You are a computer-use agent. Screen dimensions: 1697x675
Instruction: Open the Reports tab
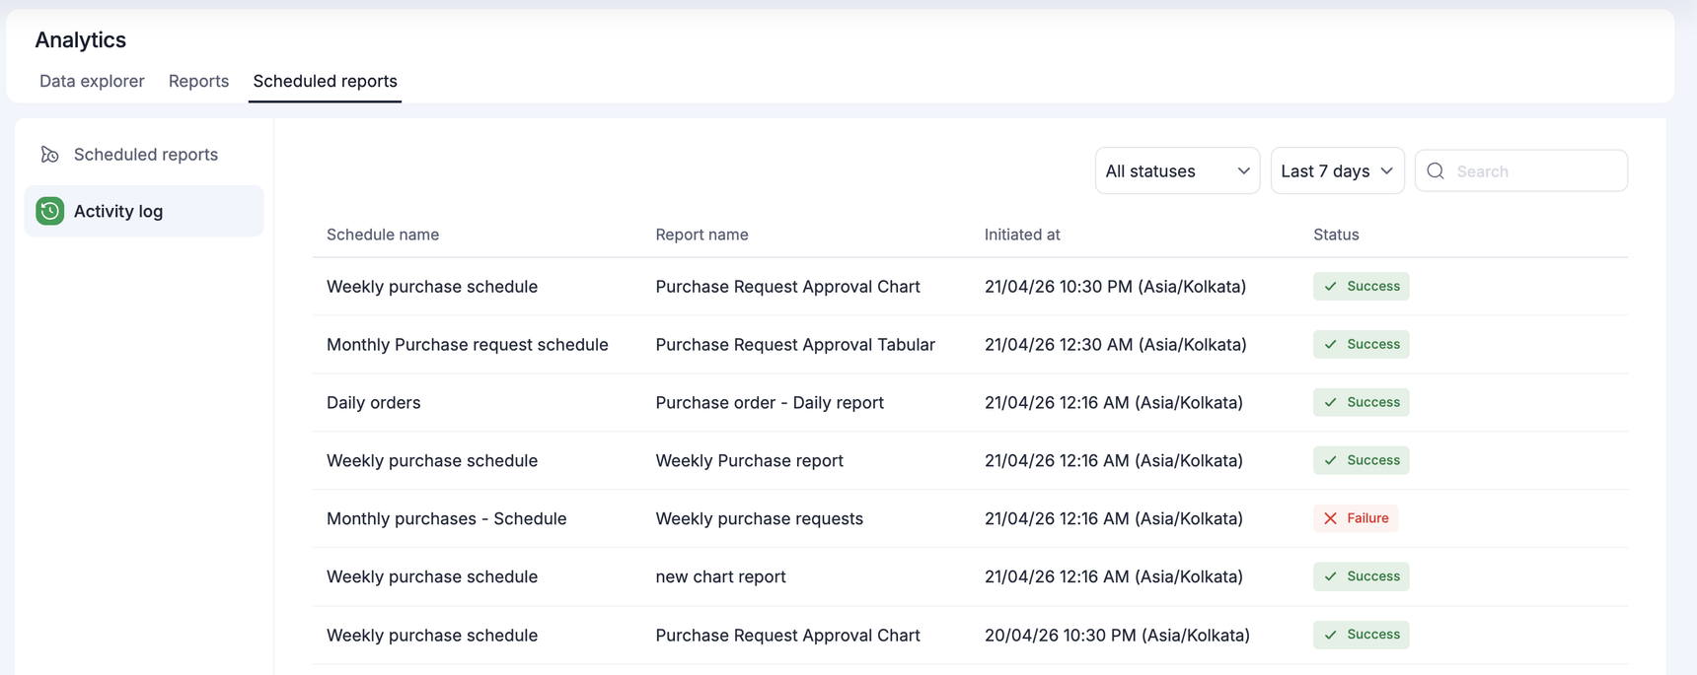(198, 81)
